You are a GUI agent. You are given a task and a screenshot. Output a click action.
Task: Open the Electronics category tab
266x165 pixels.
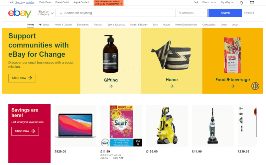coord(83,25)
